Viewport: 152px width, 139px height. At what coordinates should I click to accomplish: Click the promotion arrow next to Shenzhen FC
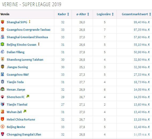click(28, 96)
